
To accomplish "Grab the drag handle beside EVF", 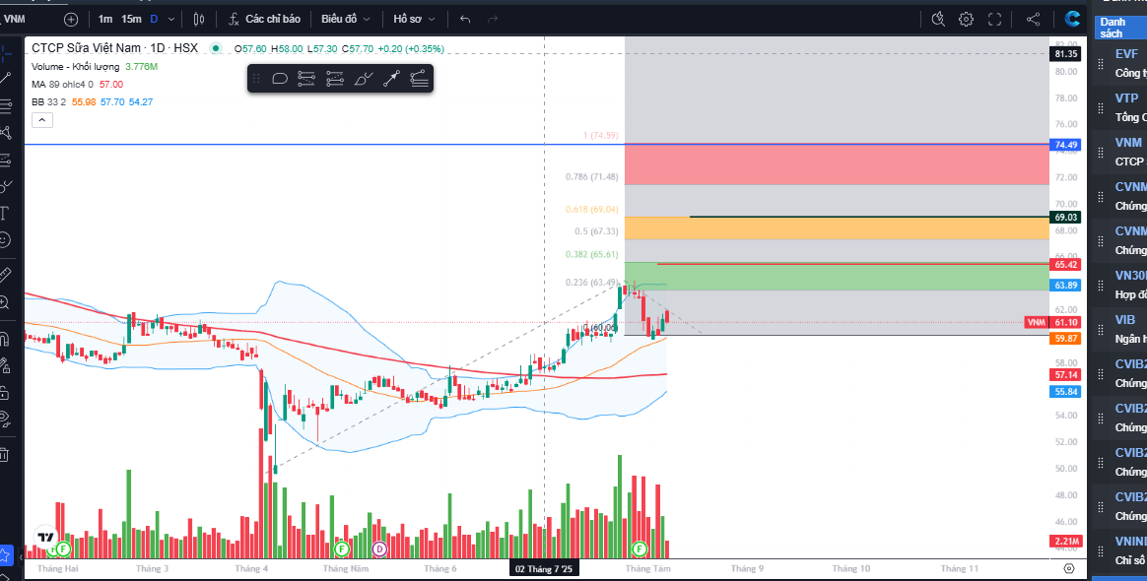I will 1100,64.
